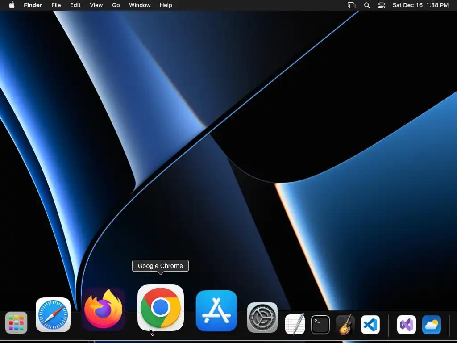Launch GarageBand guitar icon
Screen dimensions: 457x343
tap(345, 324)
